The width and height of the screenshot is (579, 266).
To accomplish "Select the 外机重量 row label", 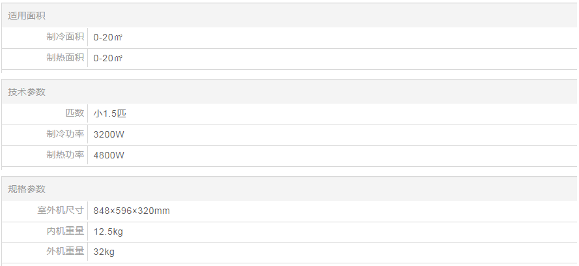I will 65,252.
